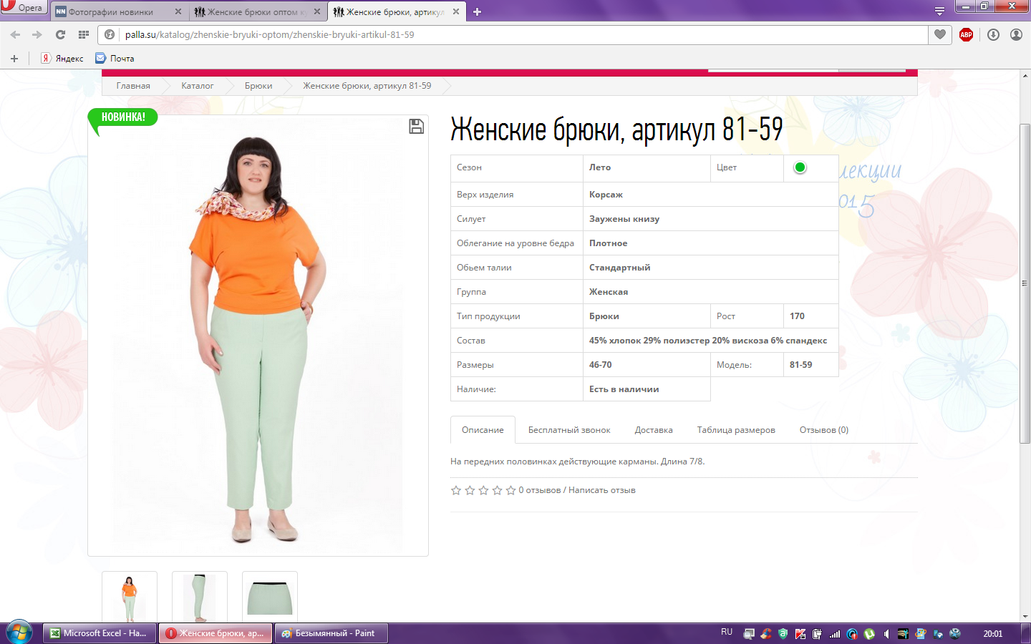Viewport: 1031px width, 644px height.
Task: Open the Opera main menu button
Action: [x=23, y=7]
